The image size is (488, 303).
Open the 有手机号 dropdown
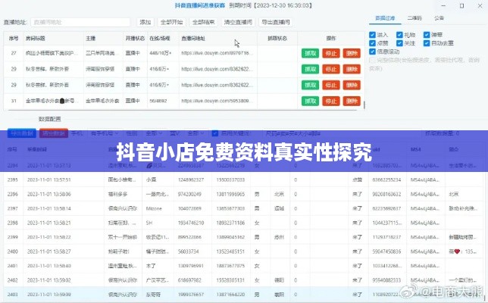click(105, 133)
